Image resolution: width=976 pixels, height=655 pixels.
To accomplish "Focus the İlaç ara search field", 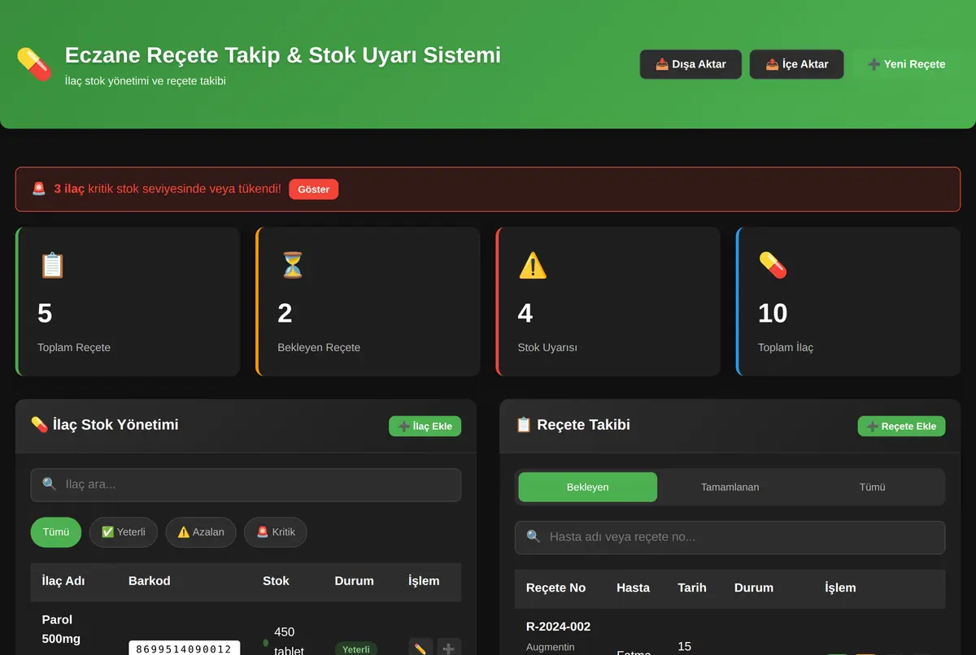I will [246, 484].
